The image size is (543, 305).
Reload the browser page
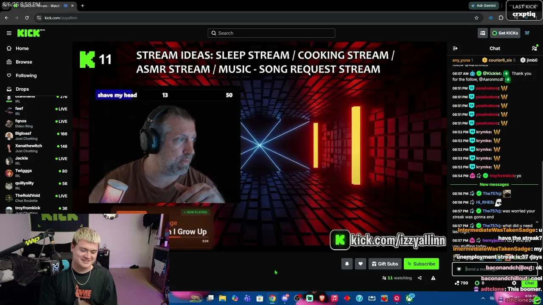[27, 18]
